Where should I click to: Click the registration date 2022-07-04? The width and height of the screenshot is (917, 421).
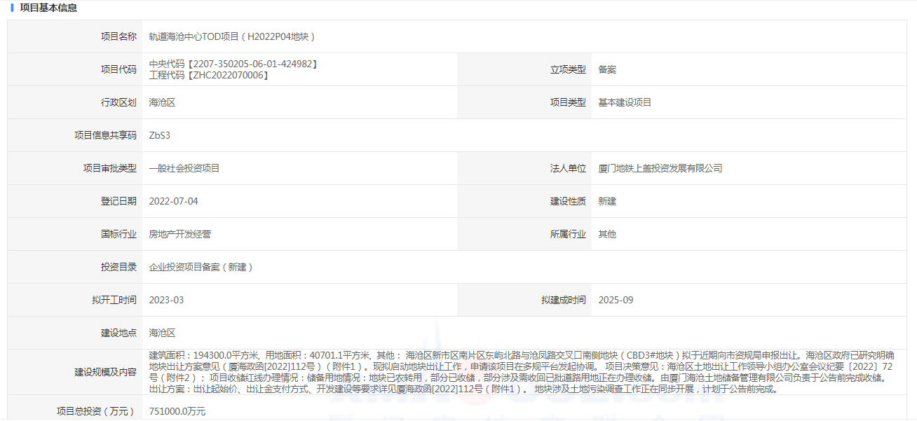[x=174, y=201]
